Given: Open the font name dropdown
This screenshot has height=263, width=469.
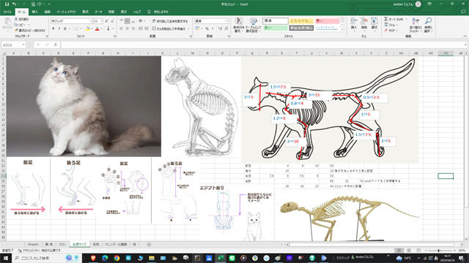Looking at the screenshot, I should 91,21.
